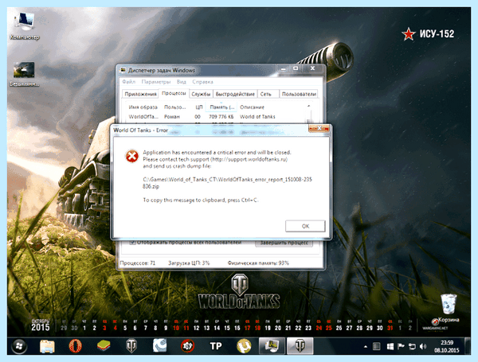
Task: Open the TP taskbar application
Action: 216,346
